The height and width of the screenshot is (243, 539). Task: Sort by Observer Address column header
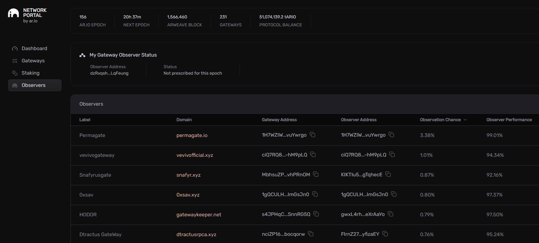tap(359, 120)
